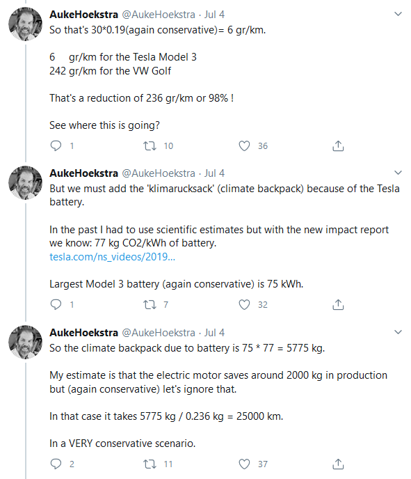Open the @AukeHoekstra handle on the third tweet
This screenshot has width=411, height=479.
(x=159, y=332)
